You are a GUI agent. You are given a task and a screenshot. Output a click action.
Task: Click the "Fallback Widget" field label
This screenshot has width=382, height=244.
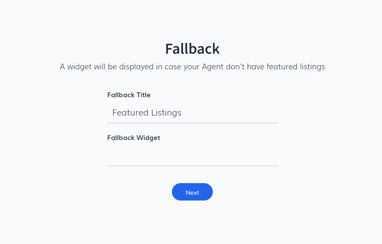pyautogui.click(x=133, y=138)
